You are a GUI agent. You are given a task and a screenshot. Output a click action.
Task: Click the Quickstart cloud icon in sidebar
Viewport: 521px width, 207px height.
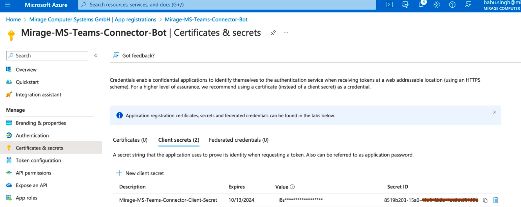click(9, 82)
